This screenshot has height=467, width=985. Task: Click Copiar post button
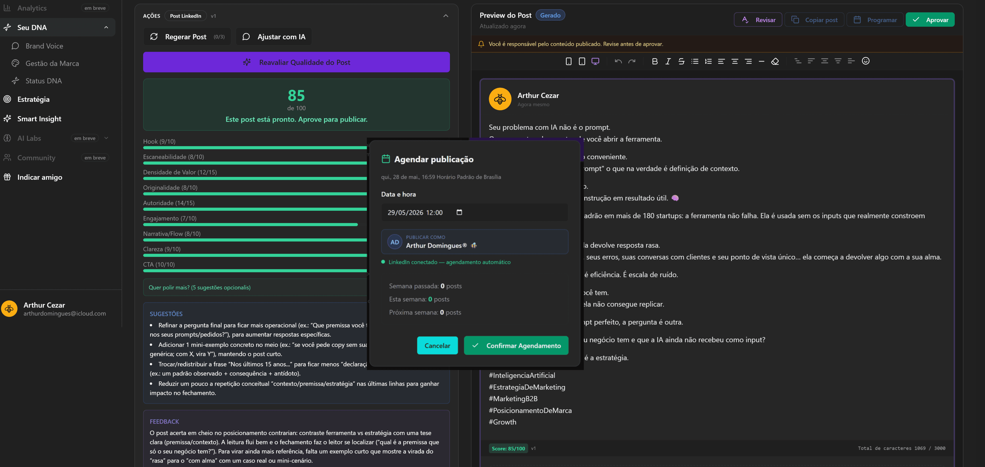click(814, 19)
